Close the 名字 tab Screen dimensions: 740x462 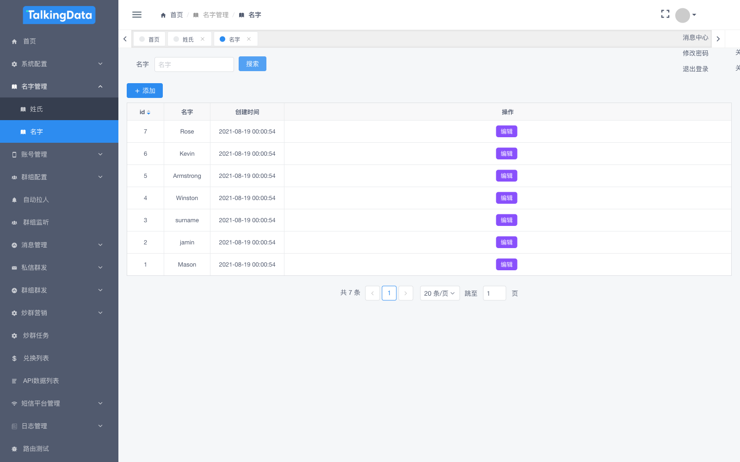pyautogui.click(x=249, y=39)
